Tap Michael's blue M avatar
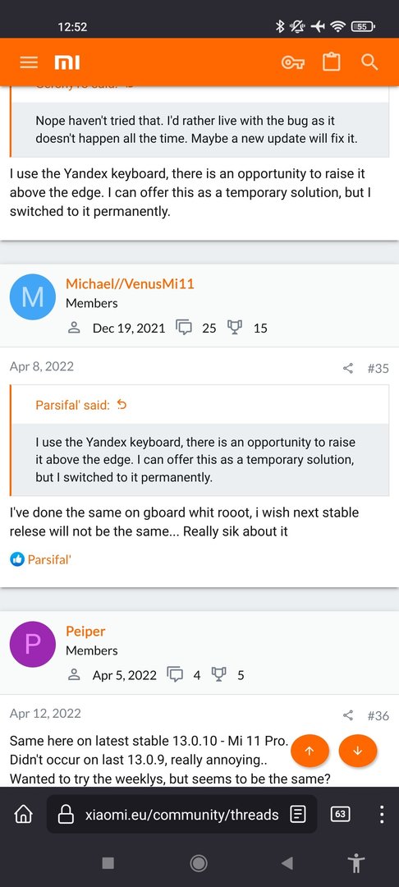Image resolution: width=399 pixels, height=887 pixels. (x=33, y=297)
